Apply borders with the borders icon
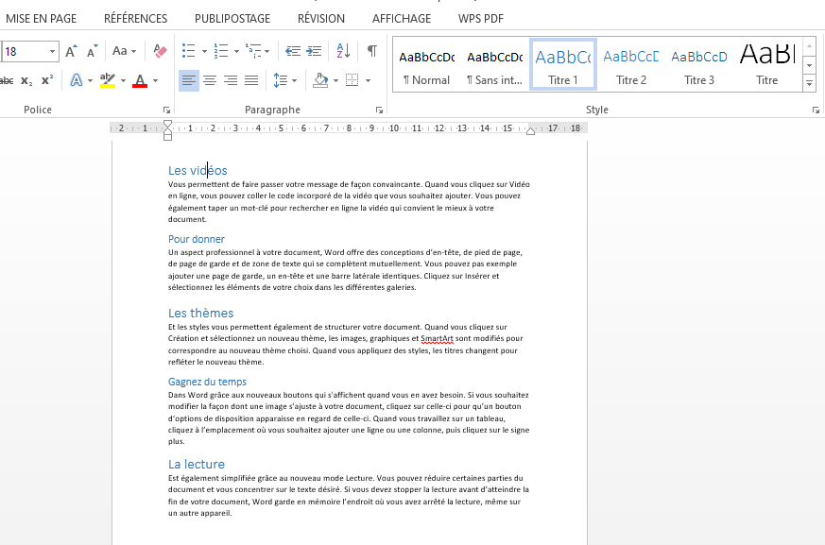The width and height of the screenshot is (825, 545). 352,80
